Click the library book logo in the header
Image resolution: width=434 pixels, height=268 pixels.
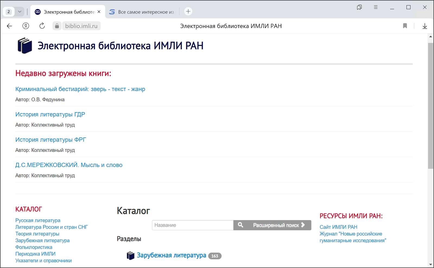(x=25, y=46)
